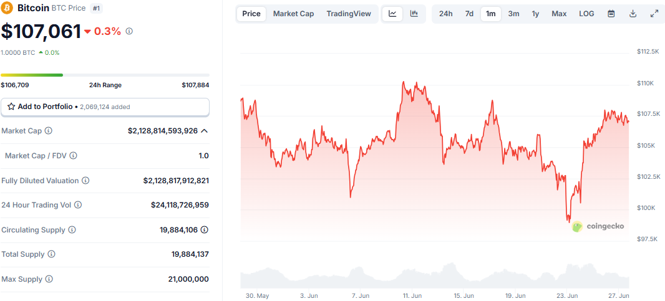Open the Total Supply info icon
665x301 pixels.
point(51,254)
